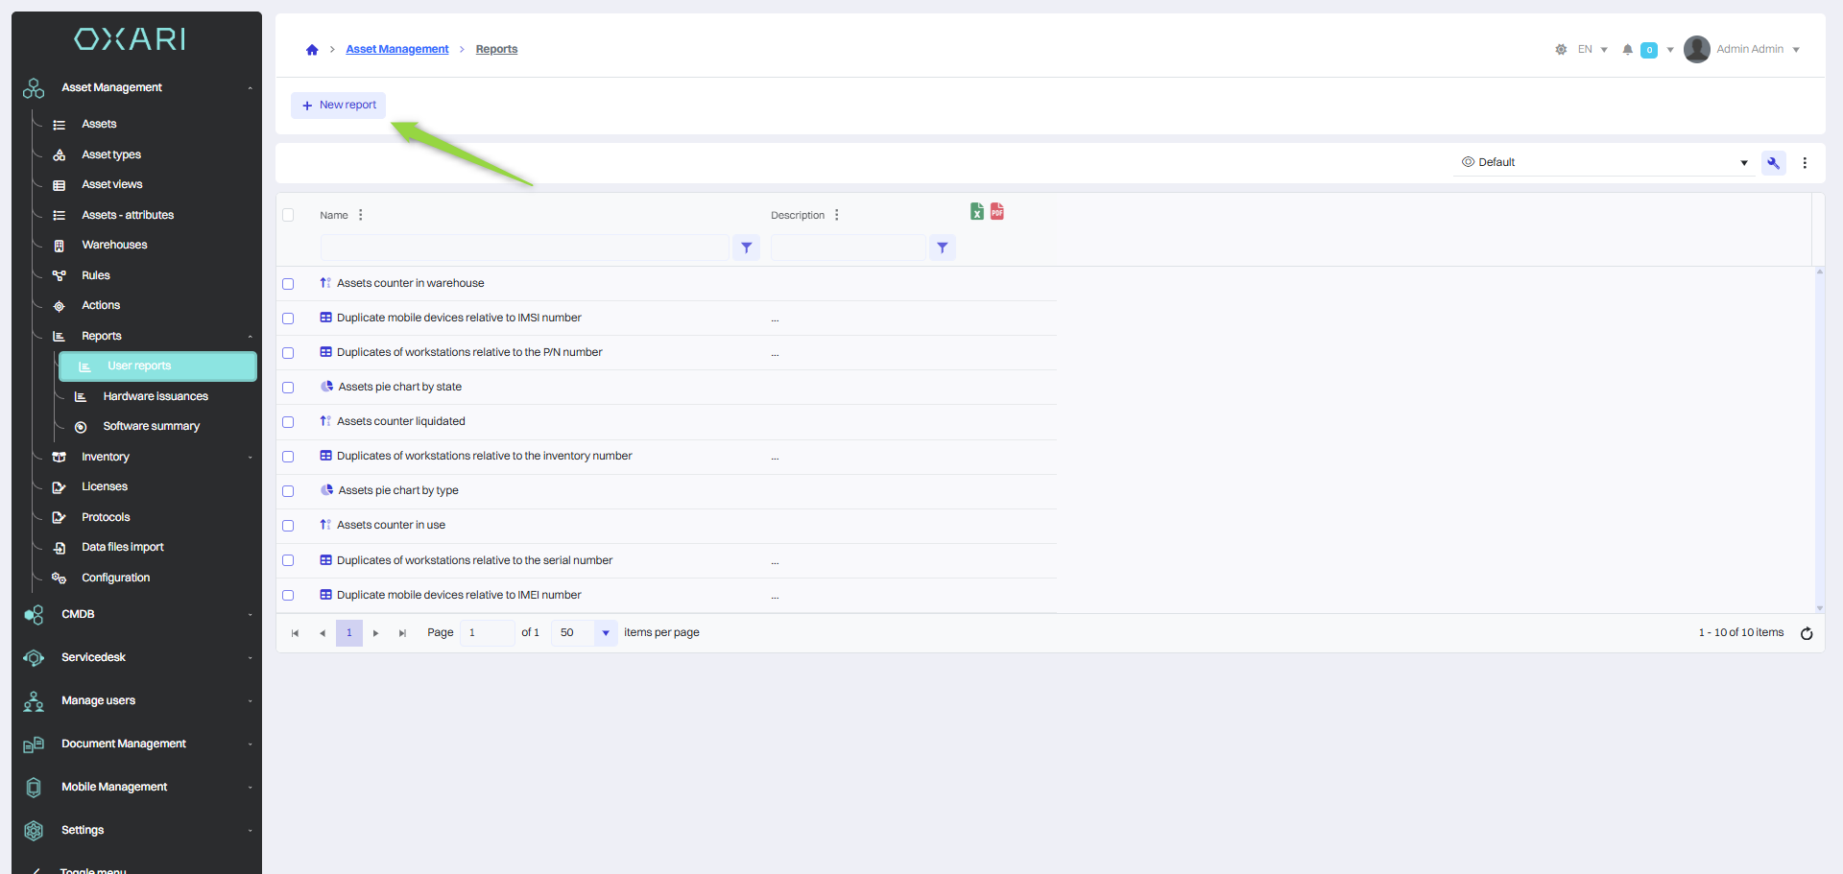1843x874 pixels.
Task: Refresh the reports table
Action: (1806, 633)
